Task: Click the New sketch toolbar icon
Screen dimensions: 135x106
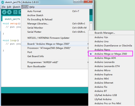Action: click(x=15, y=12)
